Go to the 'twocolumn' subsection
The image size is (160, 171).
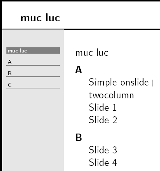(111, 95)
